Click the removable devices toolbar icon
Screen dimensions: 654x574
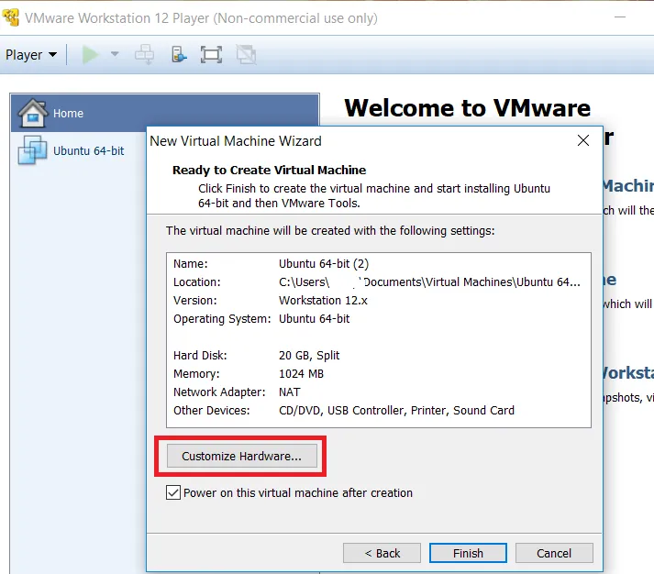click(179, 55)
